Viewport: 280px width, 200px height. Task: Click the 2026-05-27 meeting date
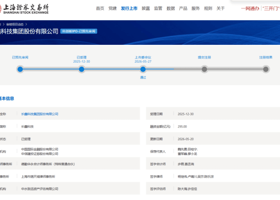click(x=143, y=61)
